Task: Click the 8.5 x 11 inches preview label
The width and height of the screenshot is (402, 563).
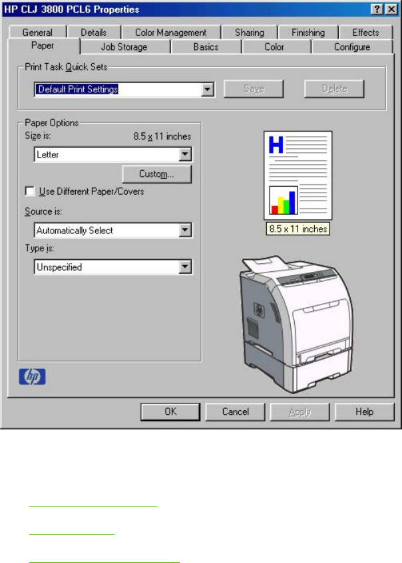Action: click(x=298, y=229)
